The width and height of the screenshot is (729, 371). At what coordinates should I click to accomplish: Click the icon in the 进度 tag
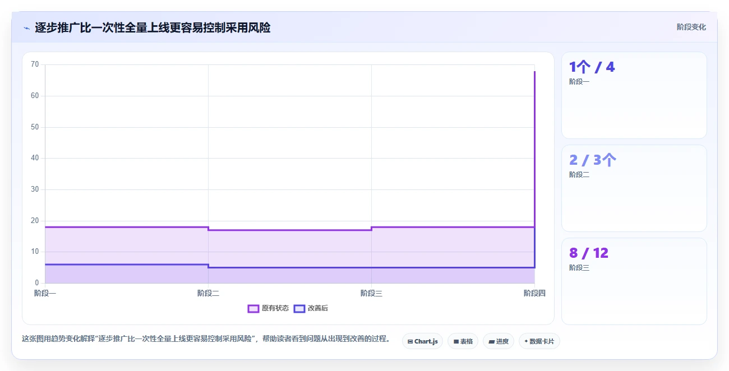(491, 341)
